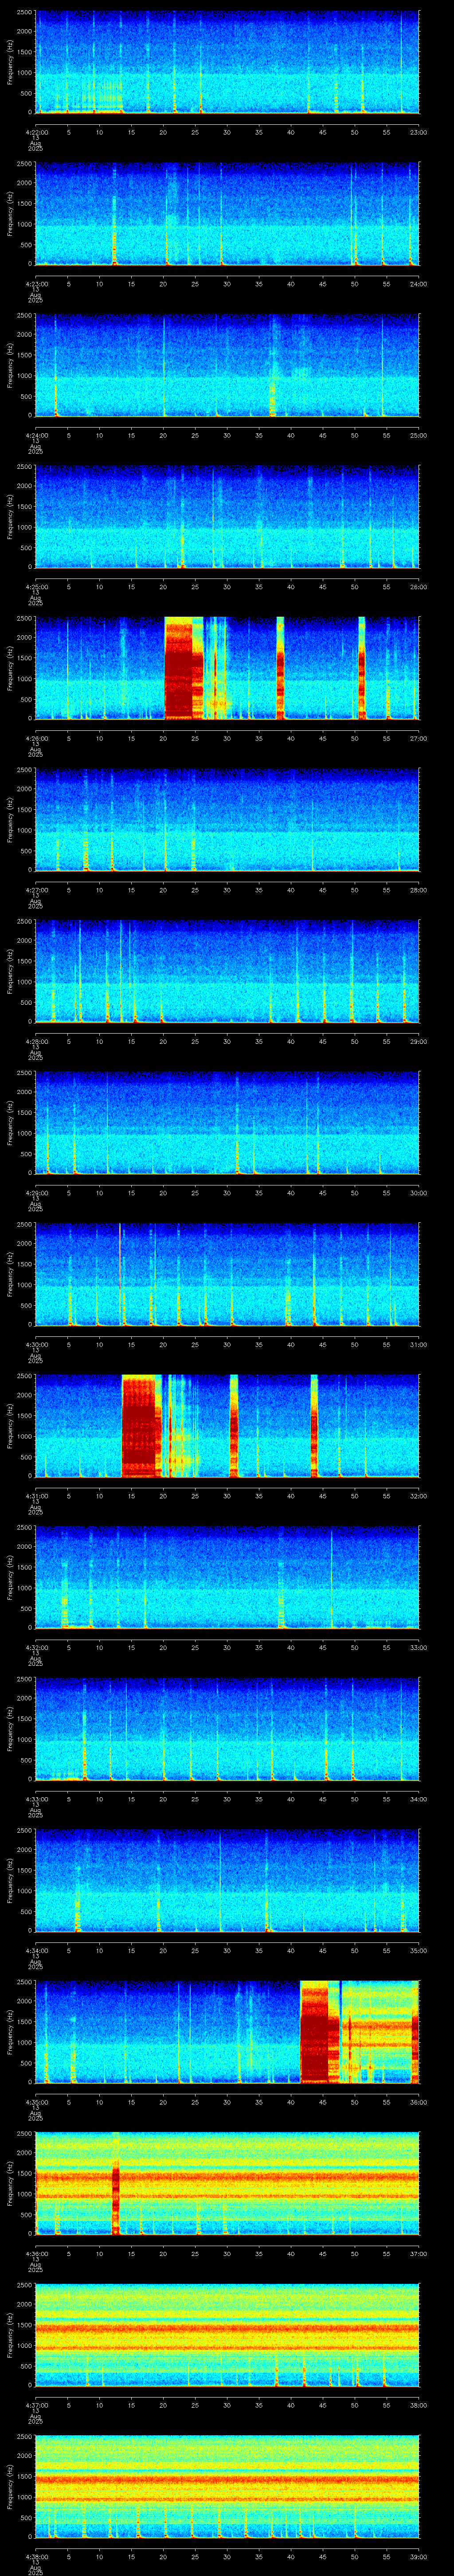Pick the spectrogram panel starting at 4:25:00

point(227,517)
